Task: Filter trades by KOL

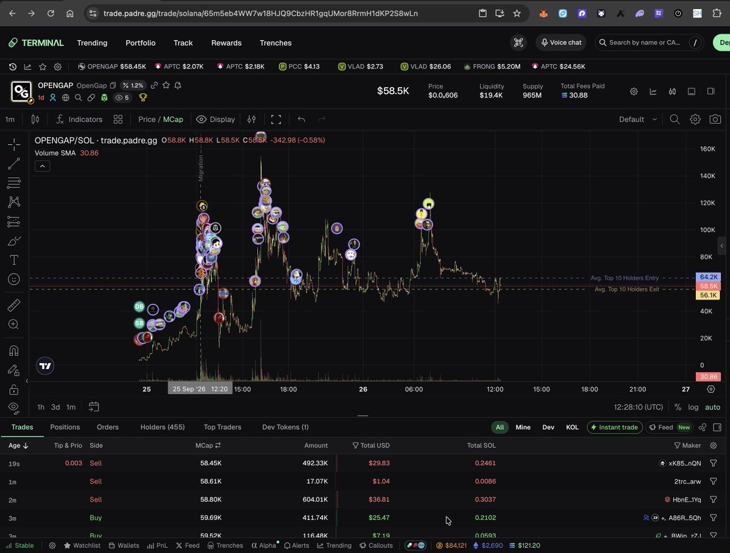Action: tap(572, 428)
